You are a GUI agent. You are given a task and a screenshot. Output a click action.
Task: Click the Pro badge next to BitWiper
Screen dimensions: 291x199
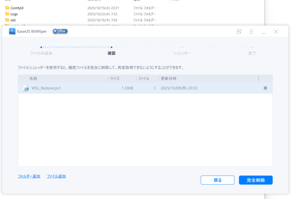tap(60, 31)
